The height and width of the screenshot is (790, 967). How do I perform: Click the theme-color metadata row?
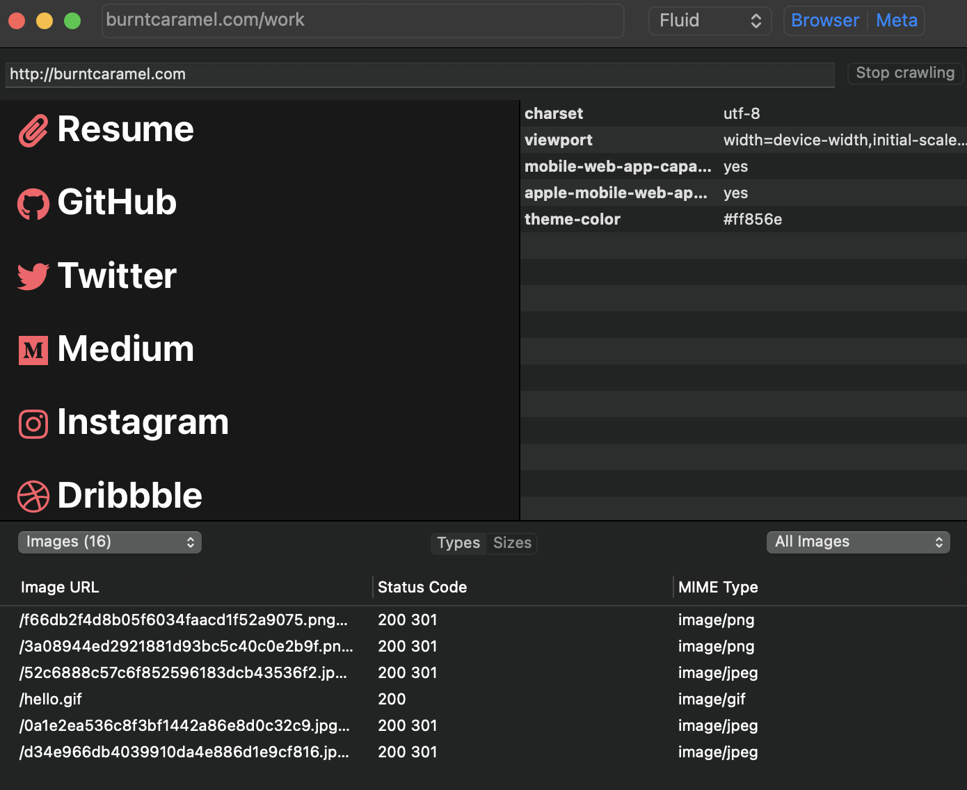[572, 219]
